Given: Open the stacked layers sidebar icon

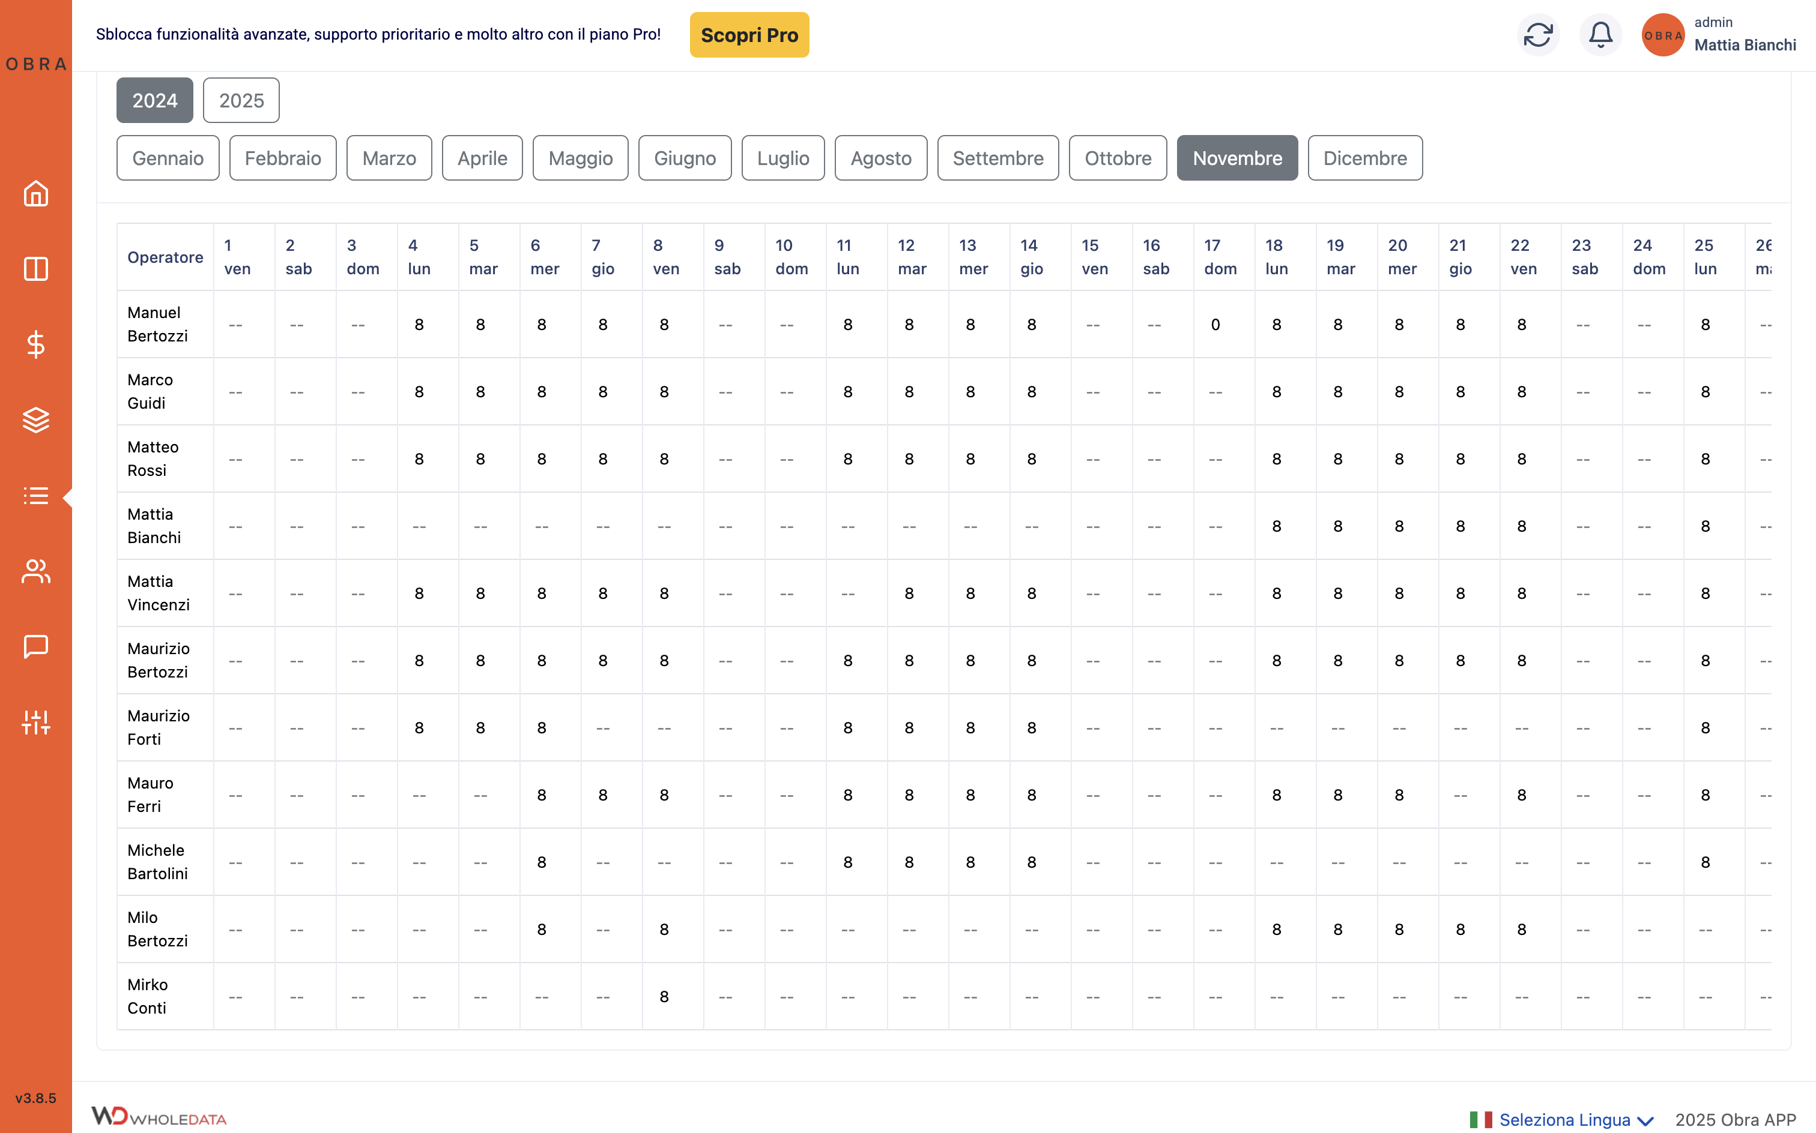Looking at the screenshot, I should (x=36, y=419).
